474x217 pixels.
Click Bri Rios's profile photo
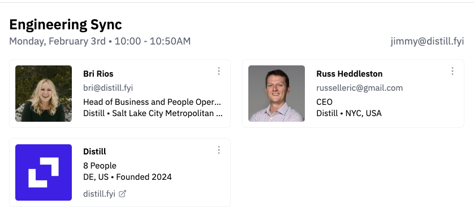click(44, 94)
